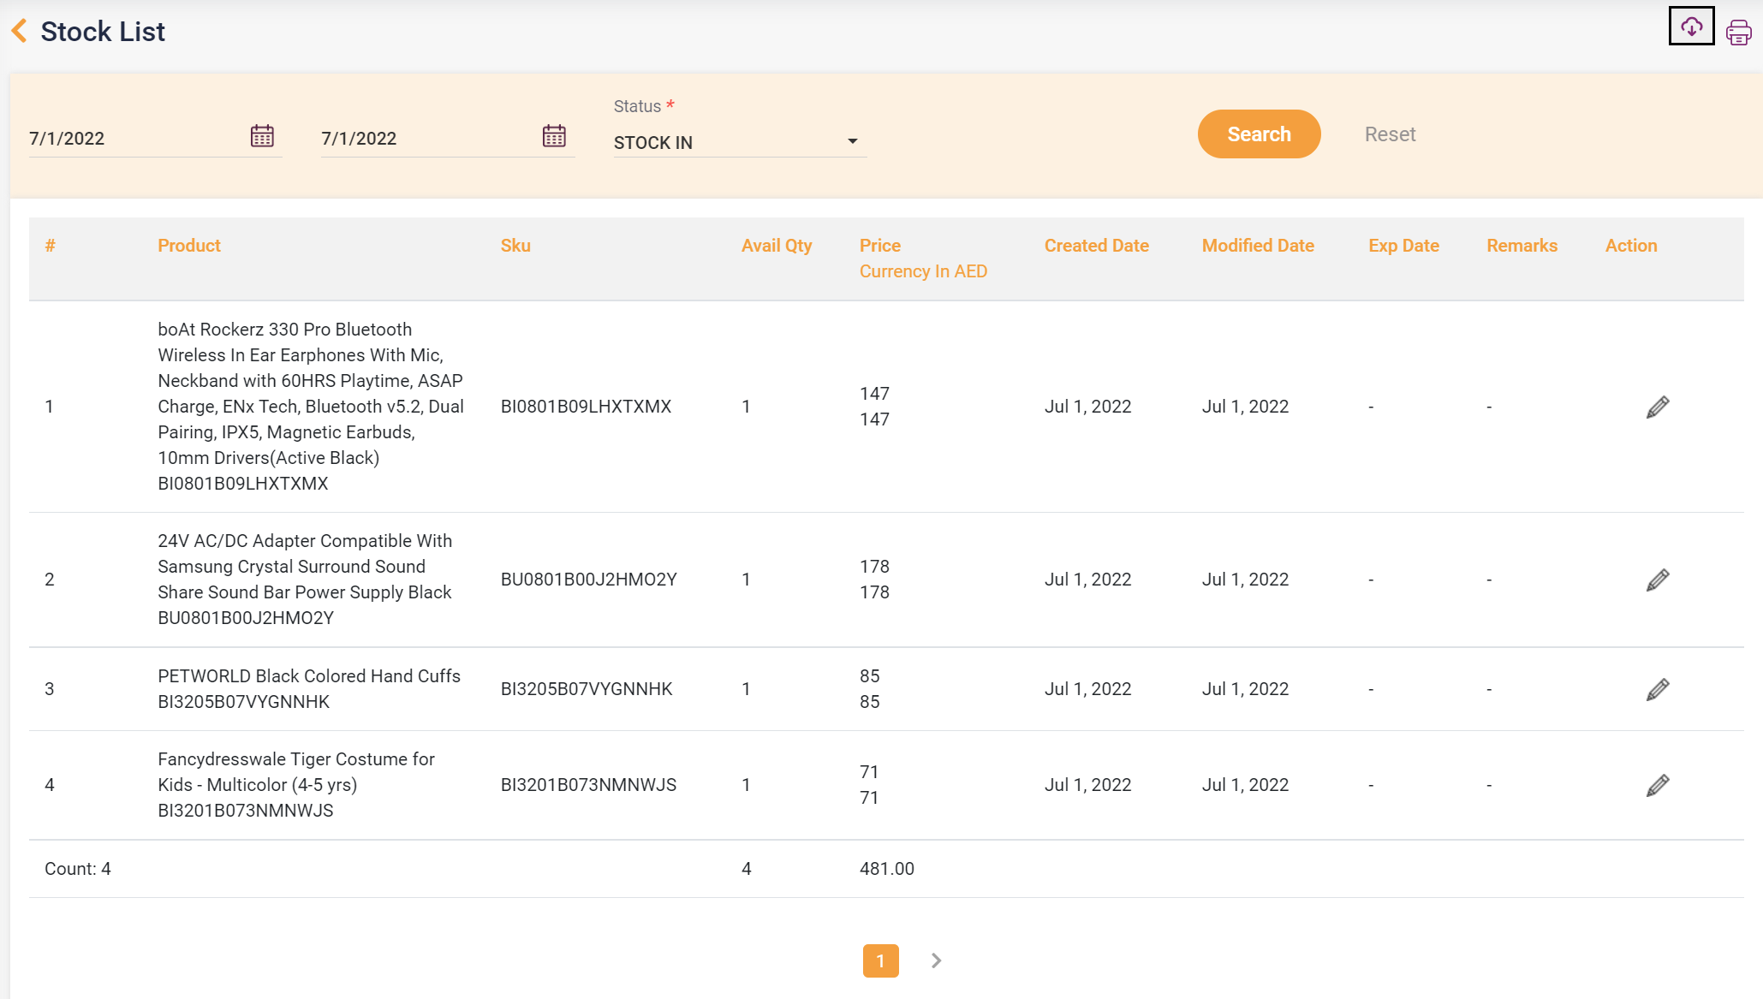Click the Currency In AED subheader
Image resolution: width=1763 pixels, height=999 pixels.
[x=923, y=271]
